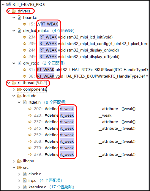Click match arrow icon for line 270
The image size is (150, 191).
pyautogui.click(x=30, y=148)
